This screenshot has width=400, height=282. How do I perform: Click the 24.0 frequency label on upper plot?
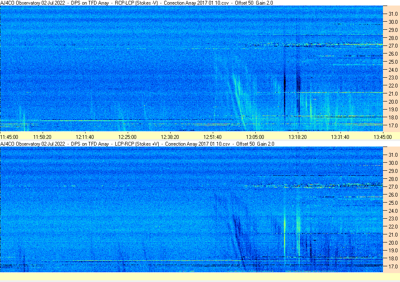tap(393, 70)
